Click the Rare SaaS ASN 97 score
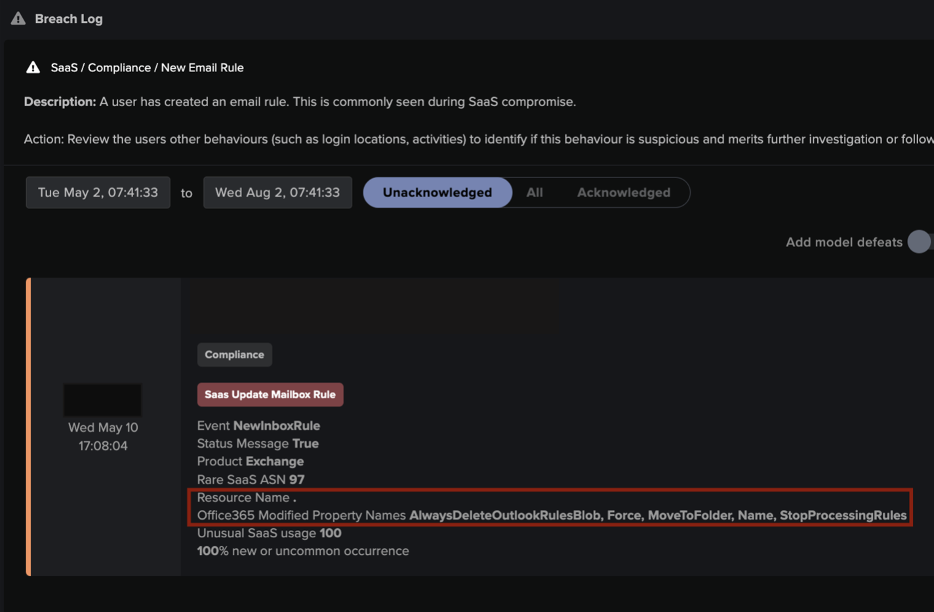Screen dimensions: 934x612 pyautogui.click(x=250, y=479)
